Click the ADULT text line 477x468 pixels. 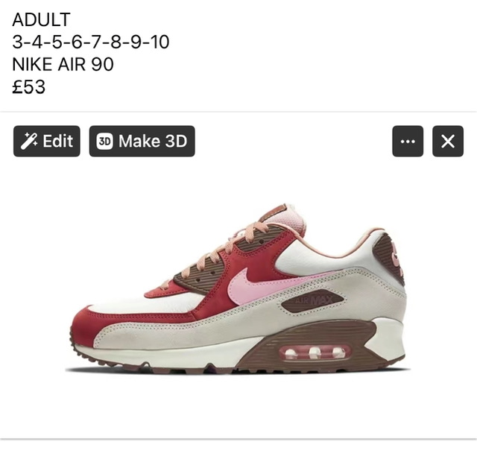(x=42, y=19)
